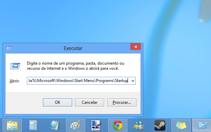The height and width of the screenshot is (132, 211).
Task: Open Windows Live Messenger taskbar icon
Action: [139, 125]
